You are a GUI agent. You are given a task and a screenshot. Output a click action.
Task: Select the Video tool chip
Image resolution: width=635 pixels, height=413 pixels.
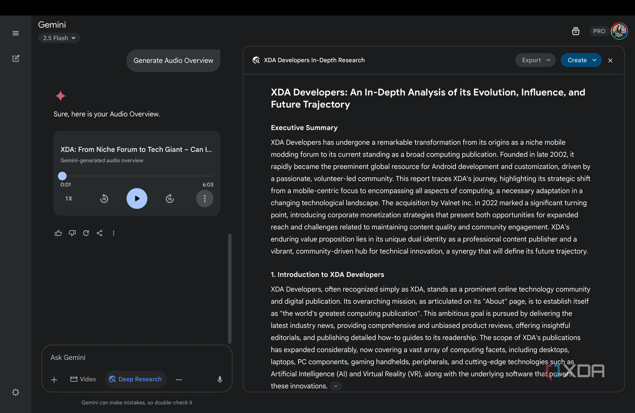(x=83, y=379)
